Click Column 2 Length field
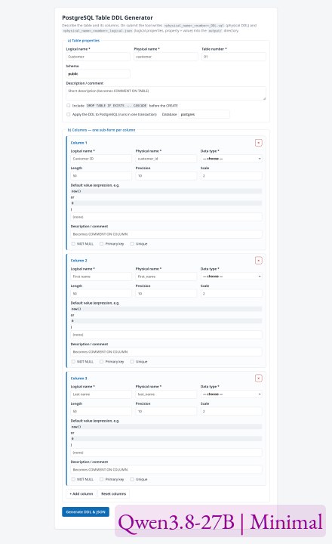This screenshot has height=544, width=332. tap(101, 293)
